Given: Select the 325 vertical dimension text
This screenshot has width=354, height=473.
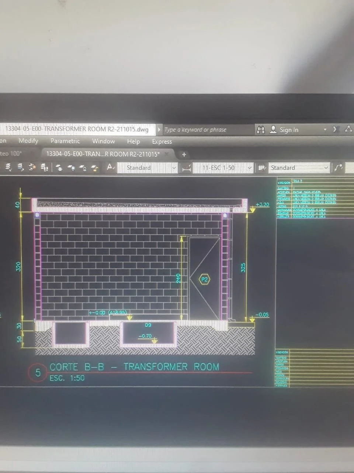Looking at the screenshot, I should 243,268.
